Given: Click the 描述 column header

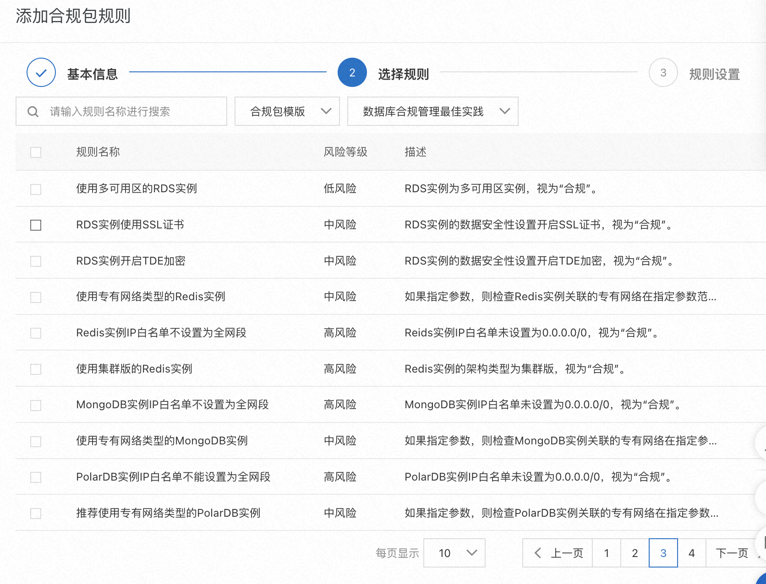Looking at the screenshot, I should tap(416, 152).
